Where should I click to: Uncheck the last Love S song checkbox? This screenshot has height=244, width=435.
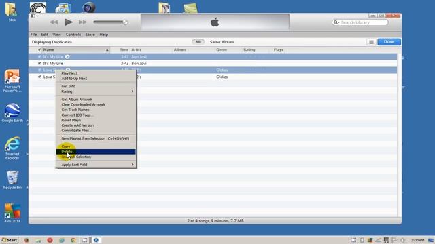click(x=39, y=77)
